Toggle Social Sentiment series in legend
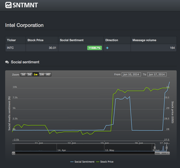The image size is (180, 168). (82, 162)
